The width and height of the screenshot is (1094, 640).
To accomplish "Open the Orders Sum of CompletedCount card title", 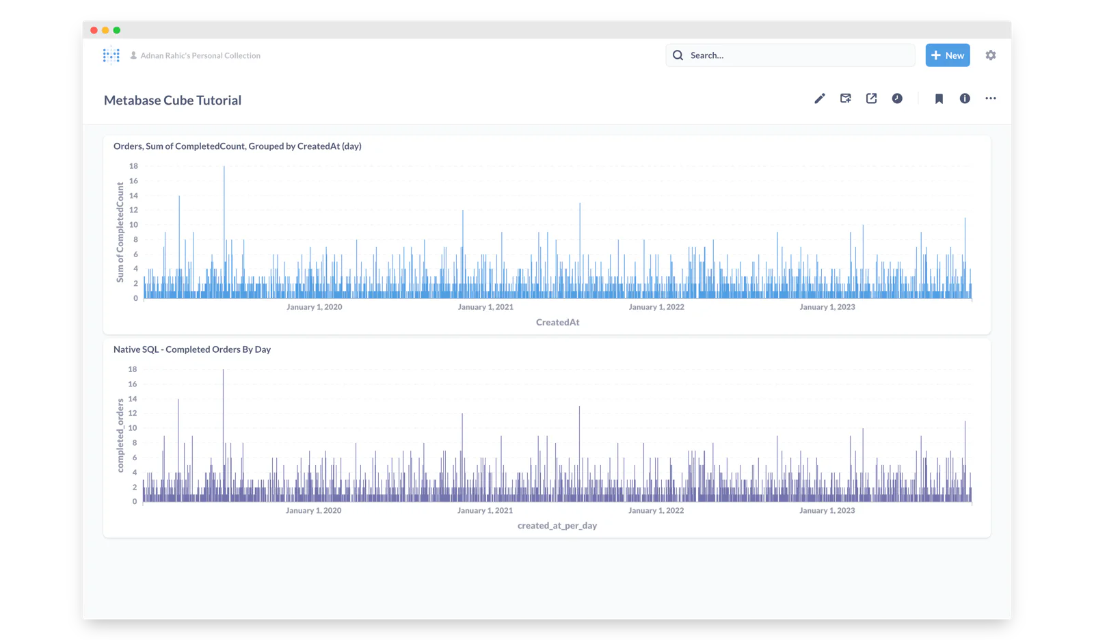I will point(237,146).
